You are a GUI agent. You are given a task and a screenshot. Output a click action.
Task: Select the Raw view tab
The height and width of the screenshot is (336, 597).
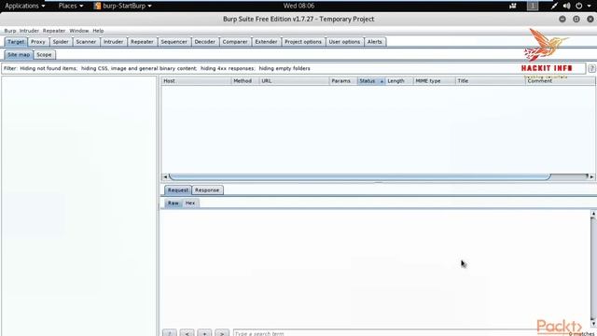click(174, 203)
